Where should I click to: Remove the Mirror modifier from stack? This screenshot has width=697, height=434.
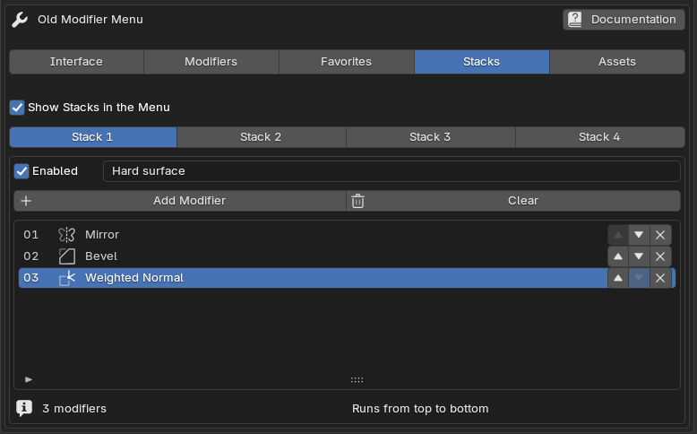point(660,235)
